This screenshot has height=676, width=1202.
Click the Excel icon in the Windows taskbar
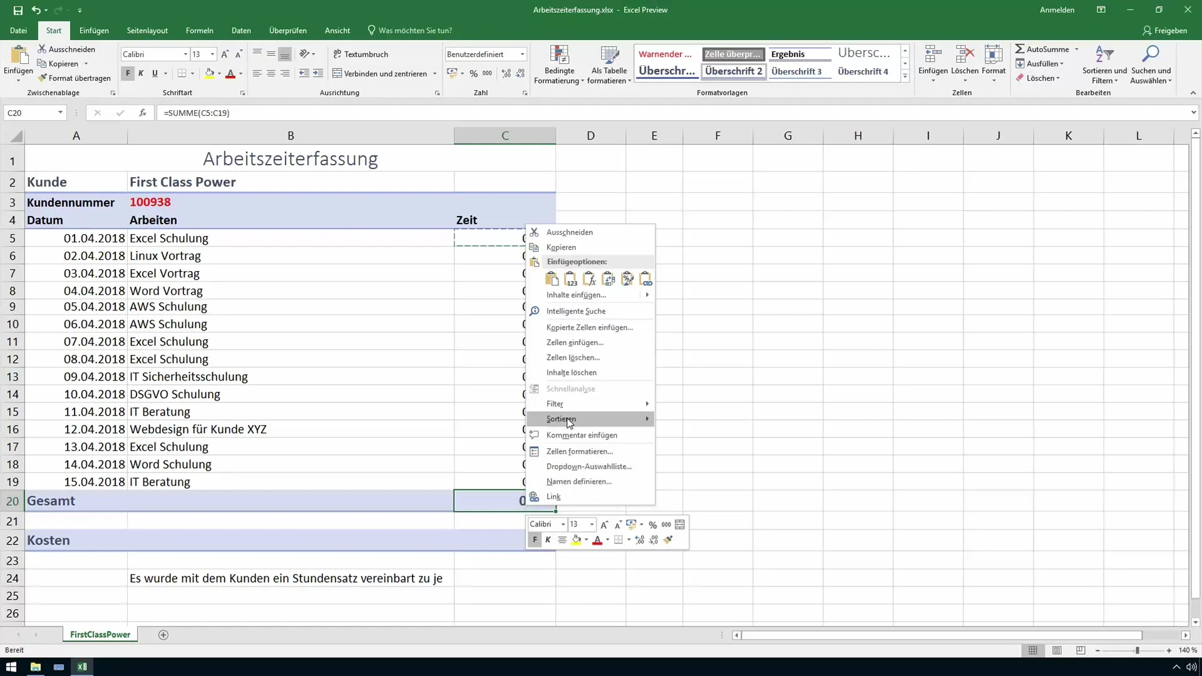coord(82,667)
